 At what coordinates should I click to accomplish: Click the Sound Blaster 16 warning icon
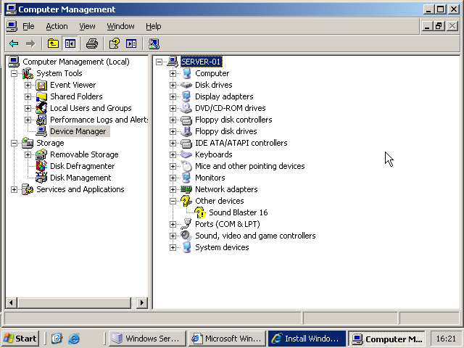[x=200, y=212]
